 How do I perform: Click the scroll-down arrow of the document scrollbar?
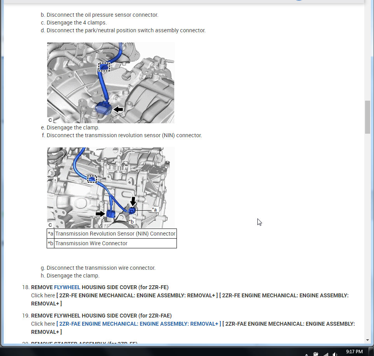tap(367, 340)
